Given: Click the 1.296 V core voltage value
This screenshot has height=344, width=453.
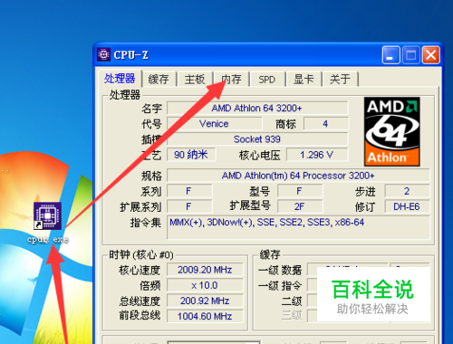Looking at the screenshot, I should point(317,155).
